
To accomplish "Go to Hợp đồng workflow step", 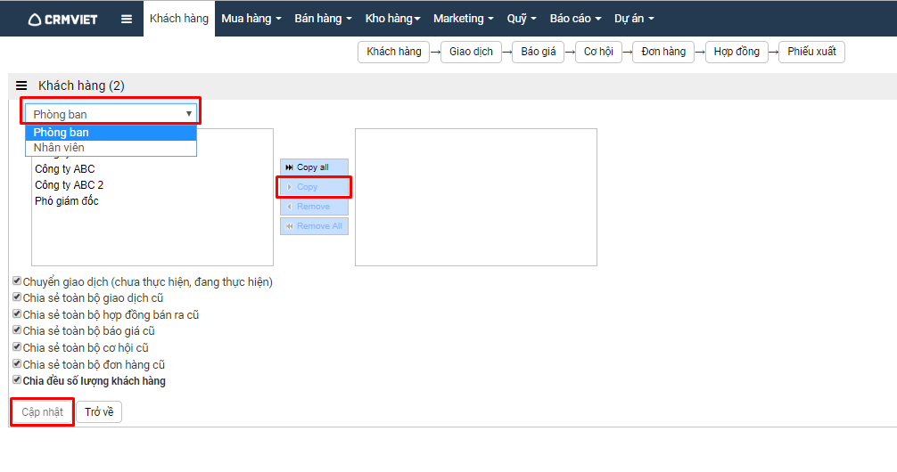I will click(737, 52).
